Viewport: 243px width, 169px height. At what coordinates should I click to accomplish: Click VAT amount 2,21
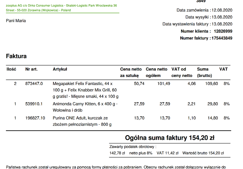[192, 104]
